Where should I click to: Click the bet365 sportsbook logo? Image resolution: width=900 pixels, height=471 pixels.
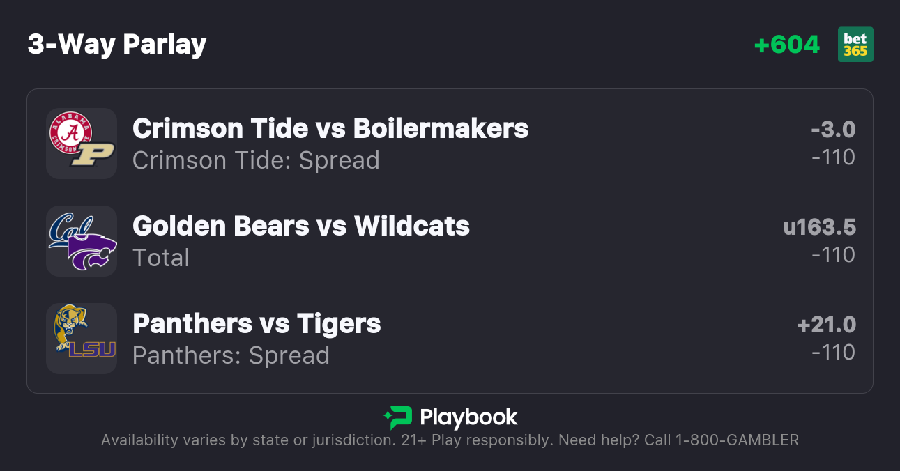855,45
